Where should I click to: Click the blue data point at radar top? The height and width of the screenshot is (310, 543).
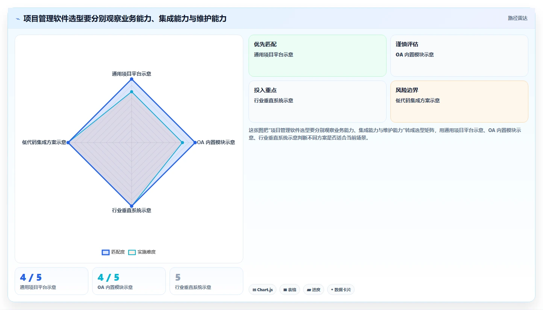pyautogui.click(x=132, y=79)
